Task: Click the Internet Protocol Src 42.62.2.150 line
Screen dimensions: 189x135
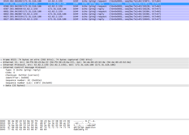Action: tap(59, 65)
